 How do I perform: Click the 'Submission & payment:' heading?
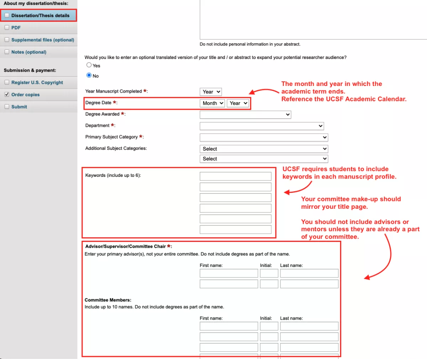(30, 70)
